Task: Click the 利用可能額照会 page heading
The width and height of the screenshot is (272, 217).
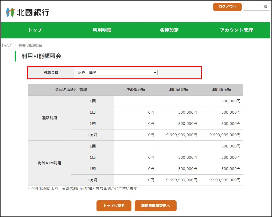Action: [41, 56]
